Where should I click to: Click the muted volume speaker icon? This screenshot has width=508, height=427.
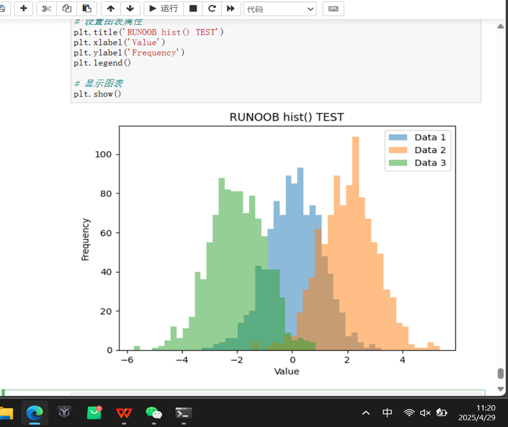pos(425,413)
